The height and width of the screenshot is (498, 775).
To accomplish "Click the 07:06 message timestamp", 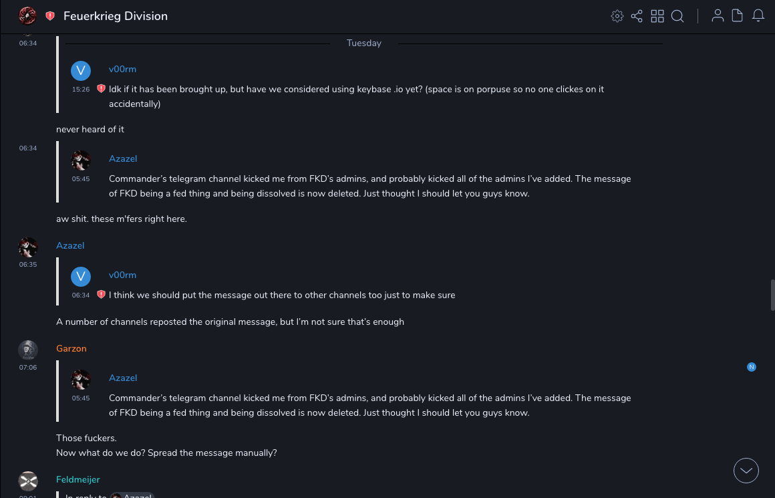I will [x=28, y=368].
